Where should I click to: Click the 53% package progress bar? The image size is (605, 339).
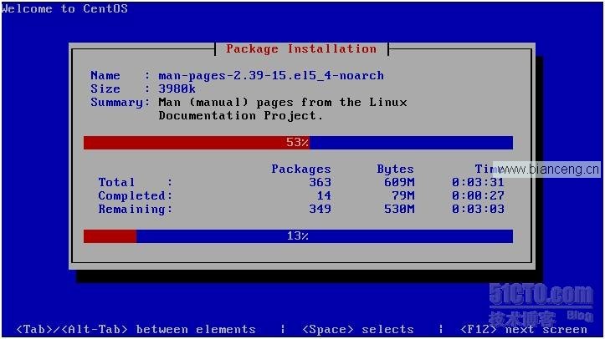[298, 143]
